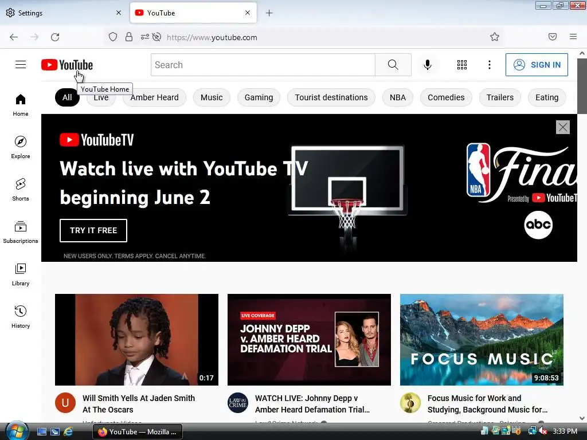
Task: Close the YouTube TV banner ad
Action: coord(563,127)
